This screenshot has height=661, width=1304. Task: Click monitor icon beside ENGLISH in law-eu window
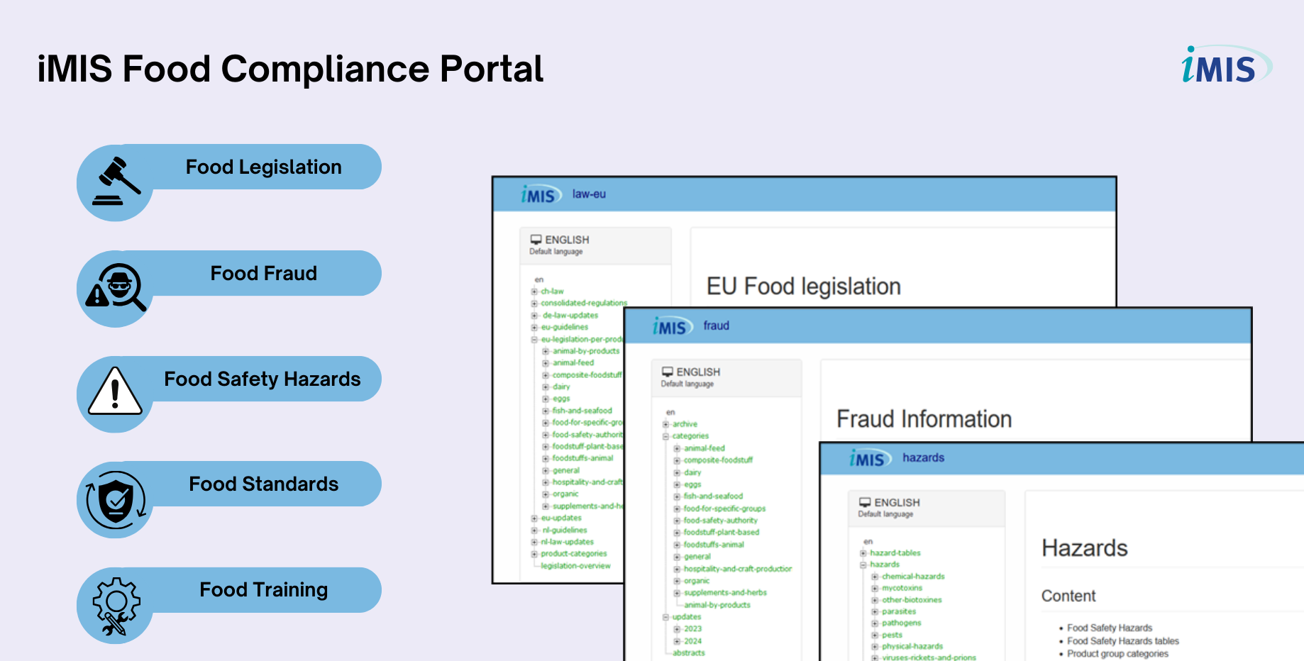tap(536, 240)
